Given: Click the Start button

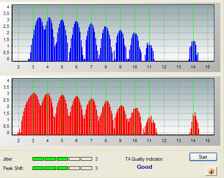Looking at the screenshot, I should click(203, 157).
